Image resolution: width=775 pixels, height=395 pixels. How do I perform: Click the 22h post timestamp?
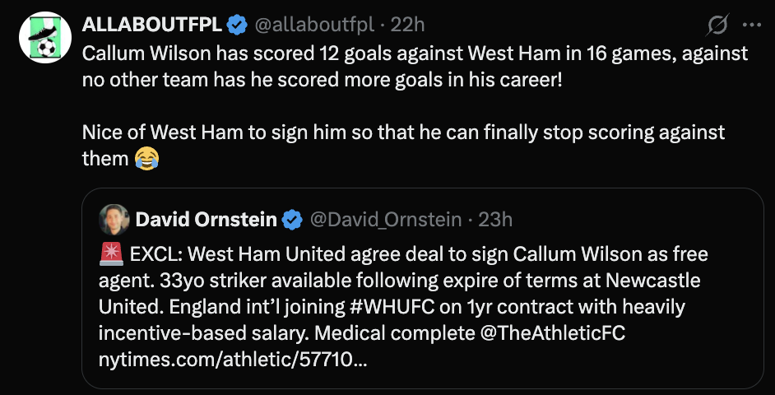(x=408, y=26)
